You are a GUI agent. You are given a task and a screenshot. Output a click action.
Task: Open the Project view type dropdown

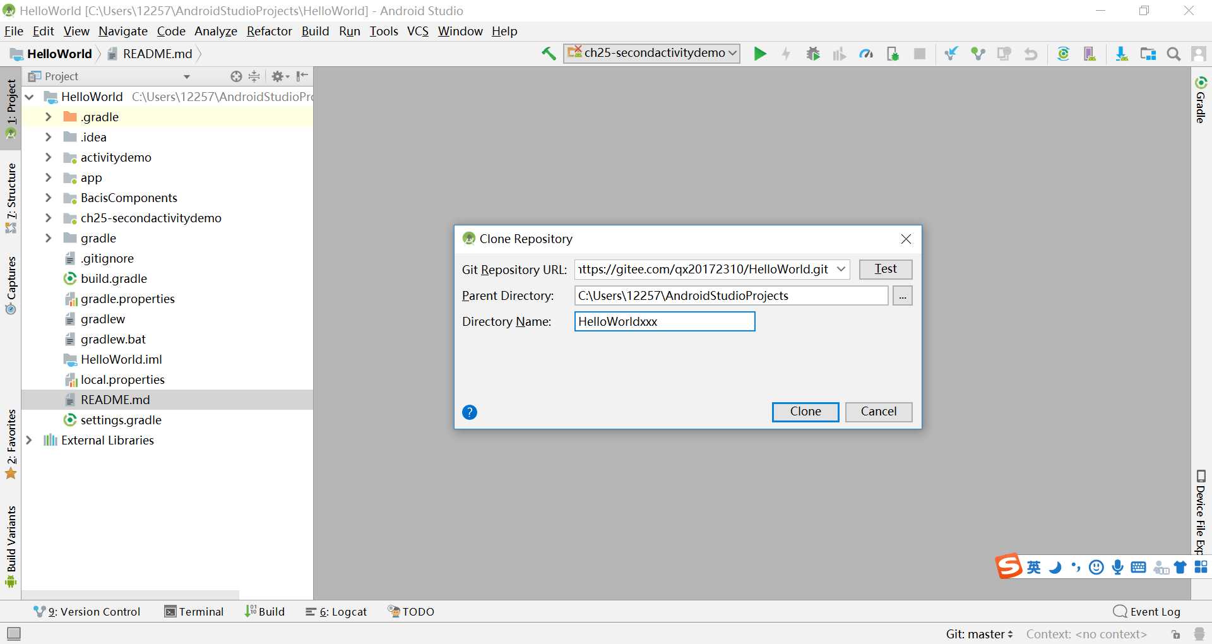point(187,76)
